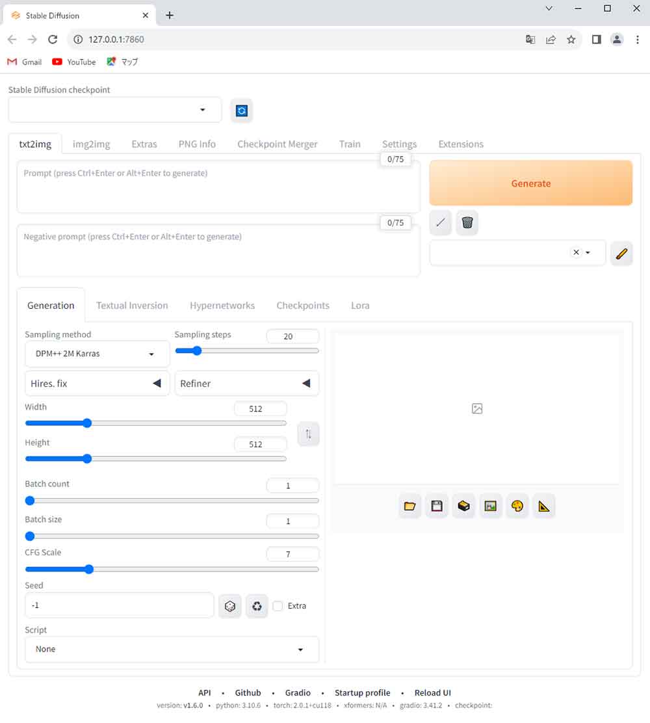650x723 pixels.
Task: Send image to img2img tab
Action: pyautogui.click(x=491, y=506)
